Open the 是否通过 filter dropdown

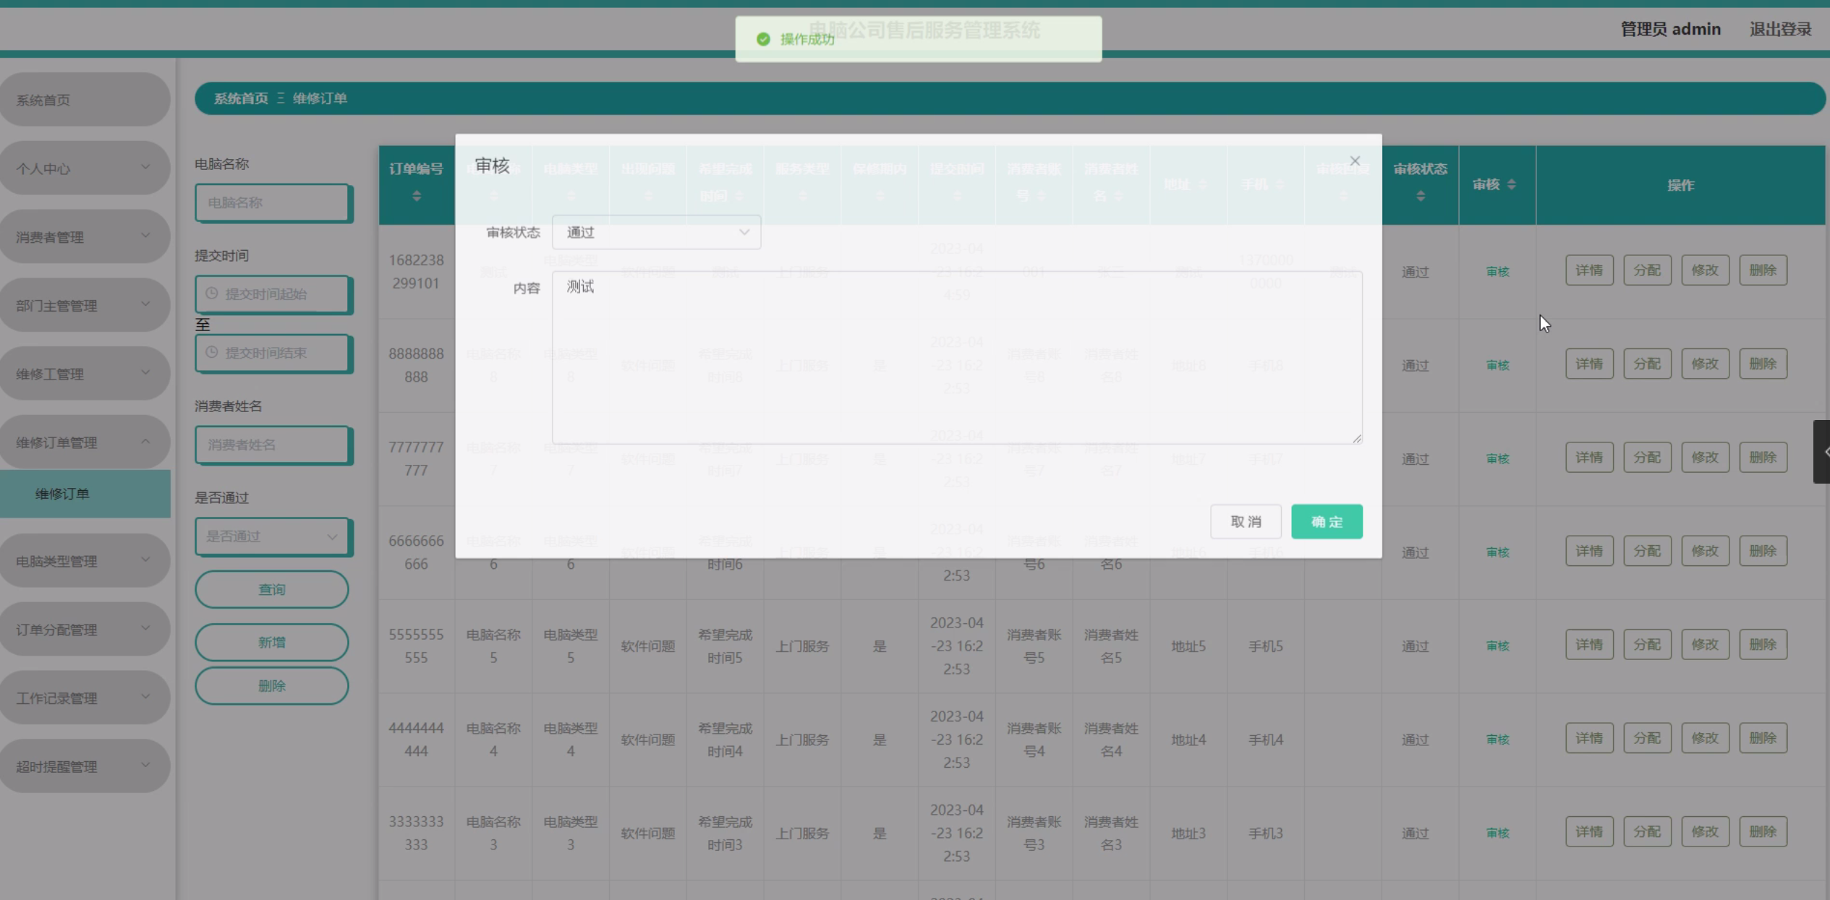tap(272, 536)
